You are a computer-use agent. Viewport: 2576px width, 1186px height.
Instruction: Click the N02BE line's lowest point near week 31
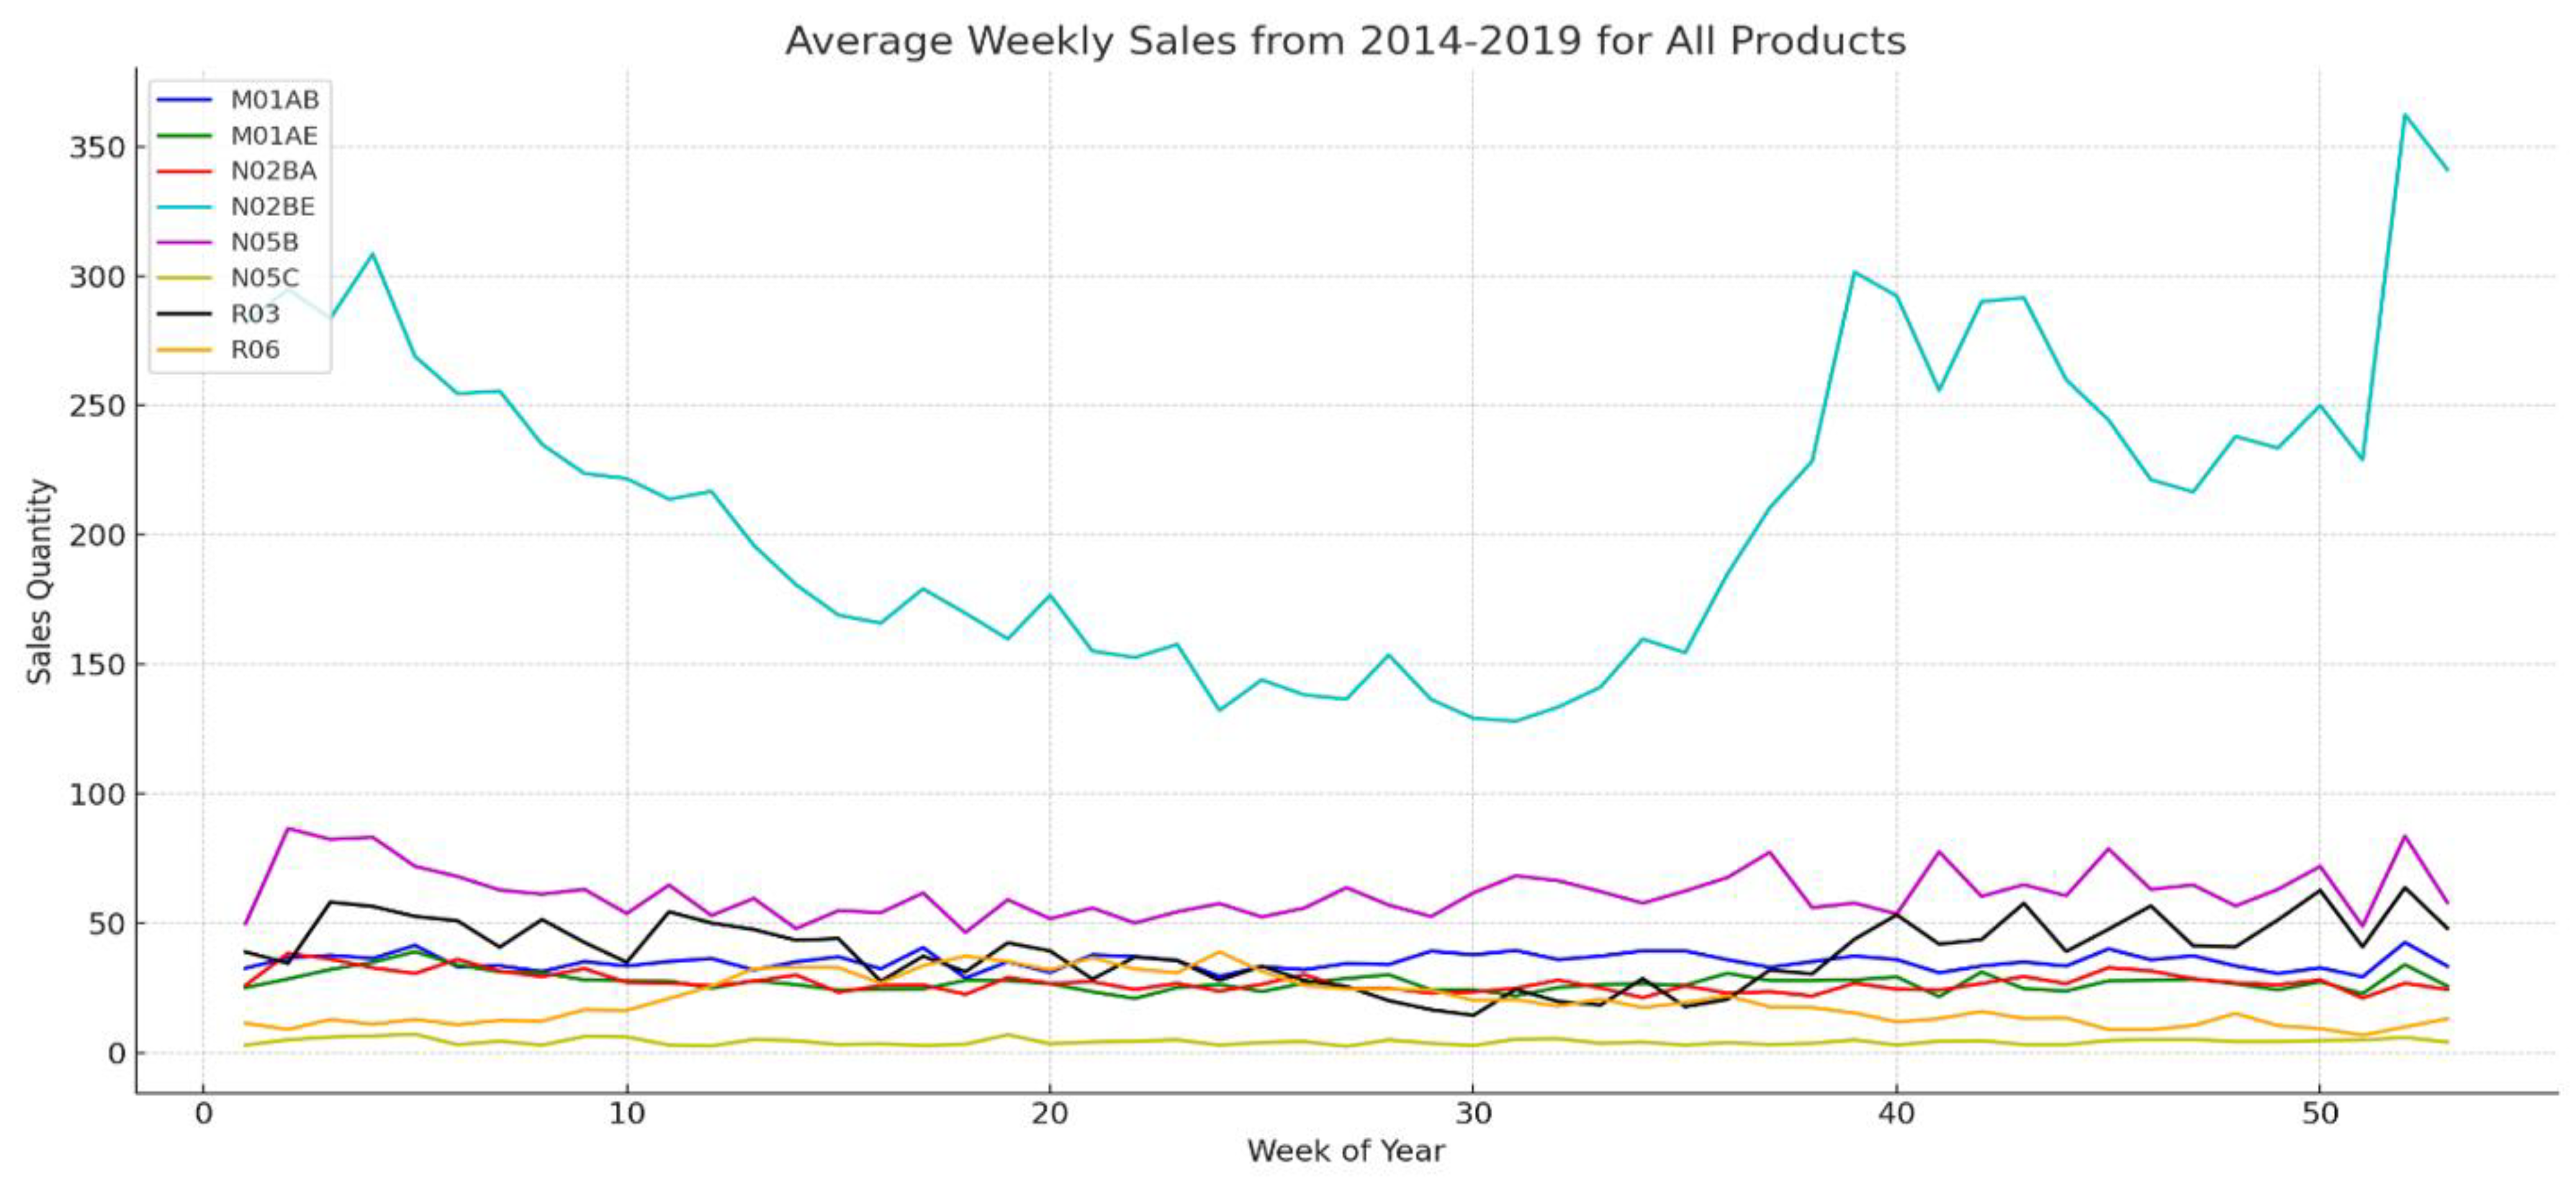pos(1514,721)
